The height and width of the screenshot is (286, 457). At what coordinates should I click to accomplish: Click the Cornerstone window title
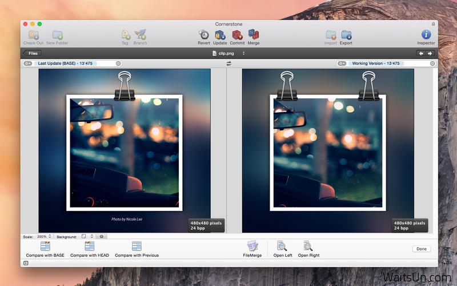pyautogui.click(x=229, y=24)
